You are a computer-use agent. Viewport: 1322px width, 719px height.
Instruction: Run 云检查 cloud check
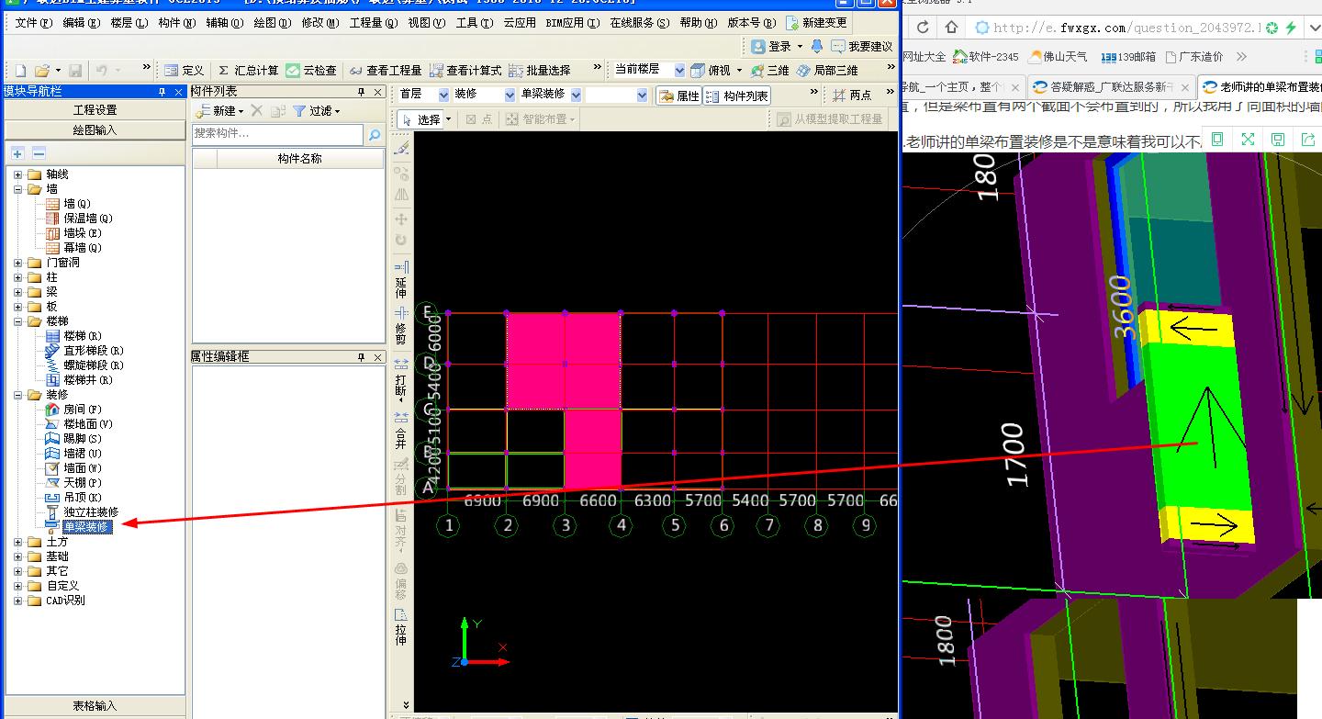click(311, 70)
